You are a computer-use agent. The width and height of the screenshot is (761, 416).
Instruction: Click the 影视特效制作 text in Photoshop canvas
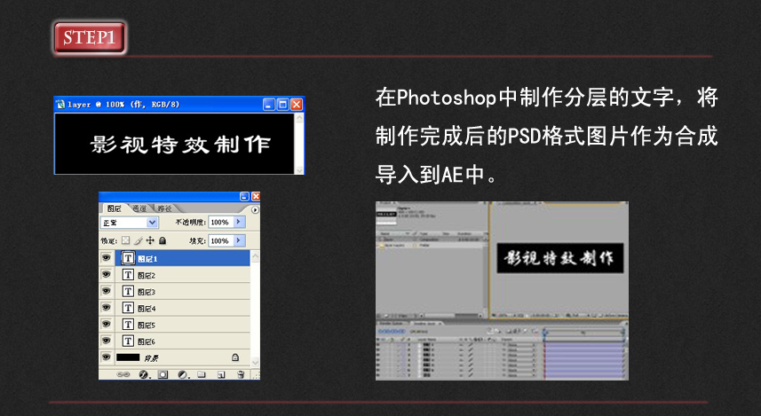click(180, 144)
